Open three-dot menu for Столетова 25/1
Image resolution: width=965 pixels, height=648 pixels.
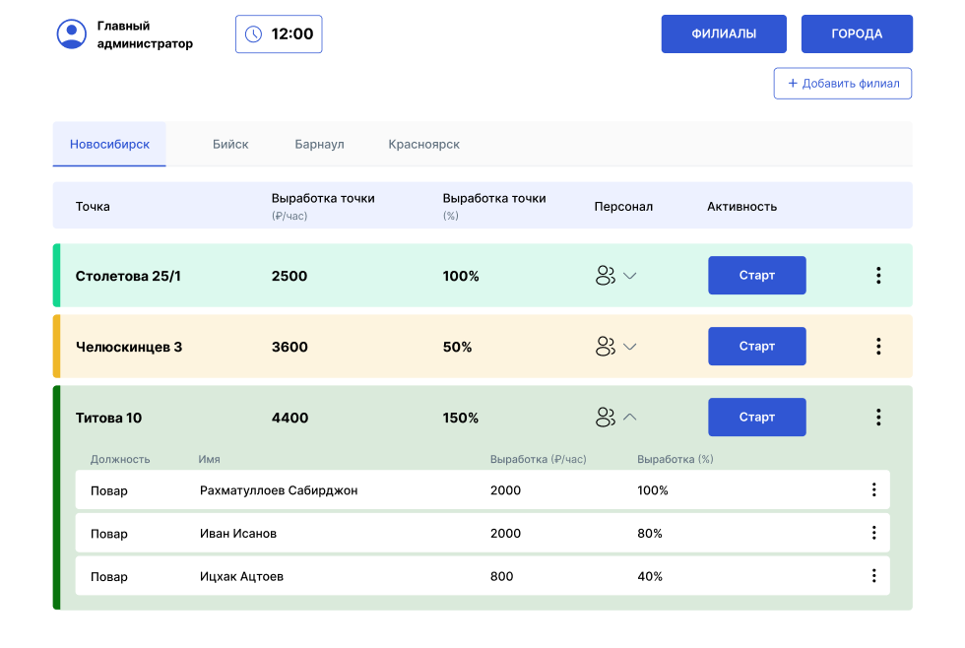click(877, 276)
